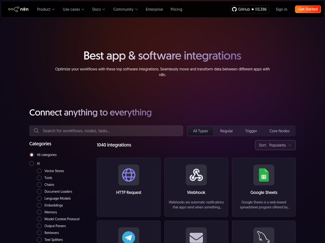Viewport: 325px width, 243px height.
Task: Select the Language Models radio button
Action: point(39,198)
